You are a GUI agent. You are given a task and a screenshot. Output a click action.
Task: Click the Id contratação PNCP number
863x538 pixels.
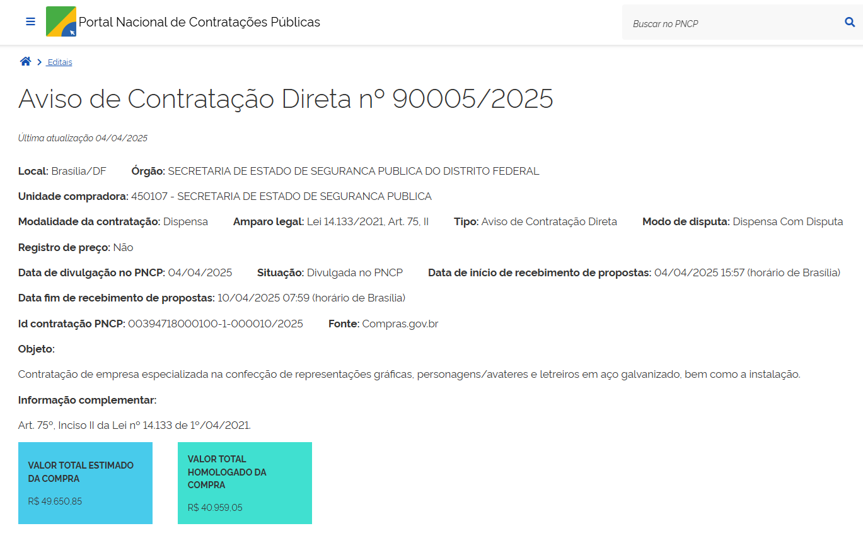coord(215,324)
